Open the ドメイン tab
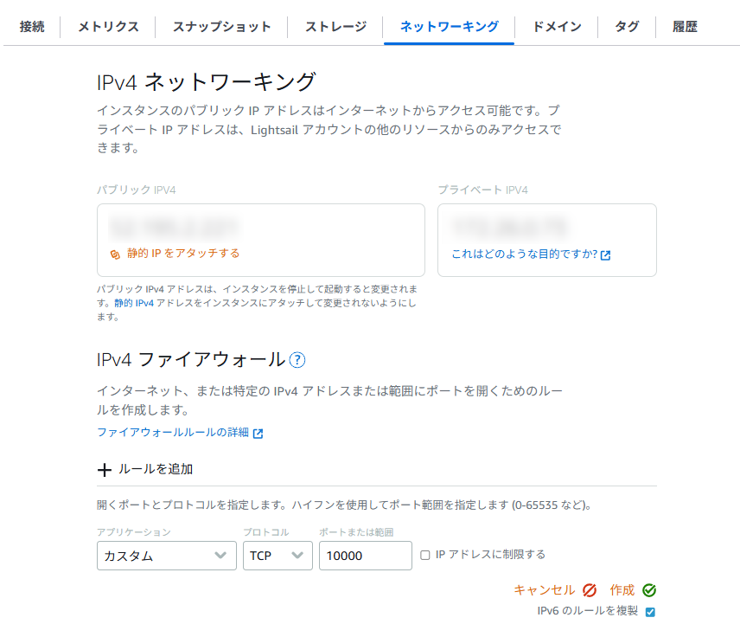740x624 pixels. [x=556, y=27]
